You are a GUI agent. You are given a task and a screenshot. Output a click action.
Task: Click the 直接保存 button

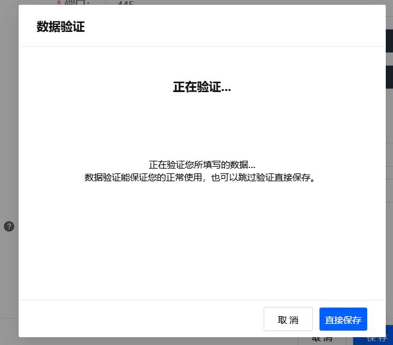[343, 319]
